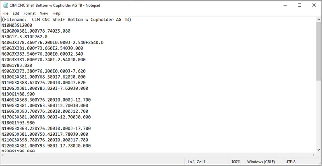Open the File menu
This screenshot has width=322, height=166.
[x=5, y=13]
